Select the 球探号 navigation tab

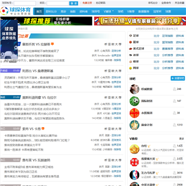96,11
